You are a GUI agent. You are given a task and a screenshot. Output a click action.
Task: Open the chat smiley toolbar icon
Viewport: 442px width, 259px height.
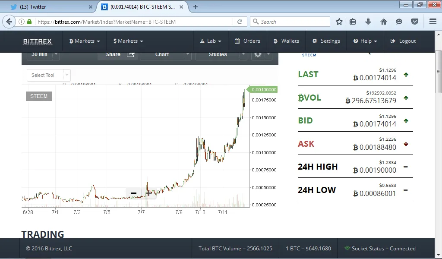pyautogui.click(x=399, y=22)
